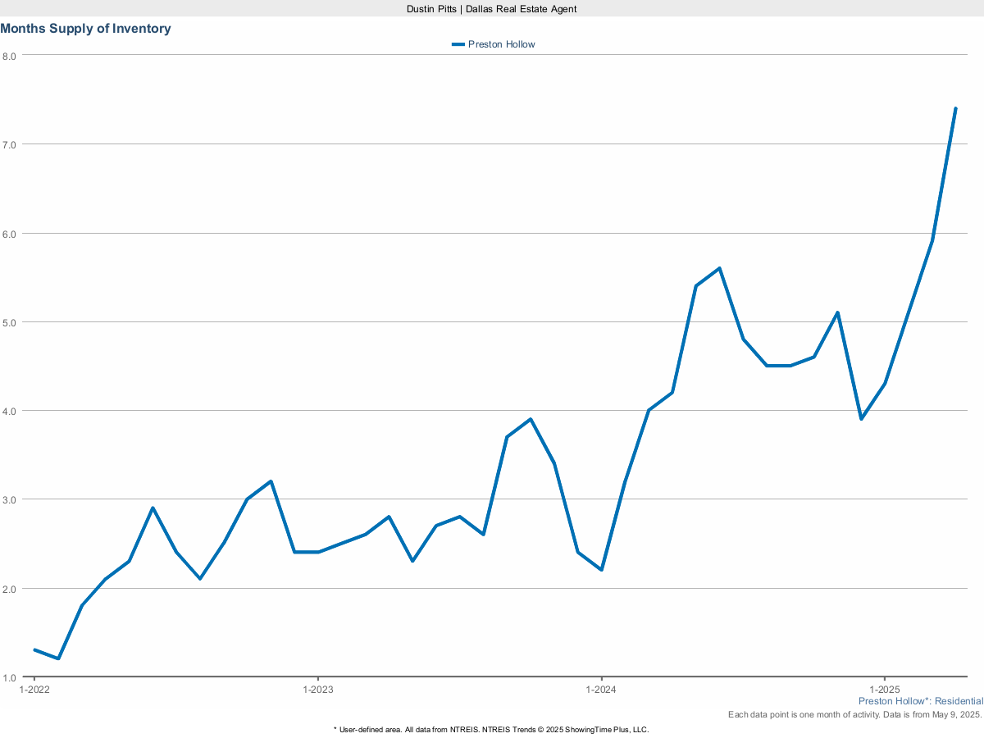This screenshot has width=984, height=738.
Task: Click the 3.0 y-axis label
Action: click(9, 499)
